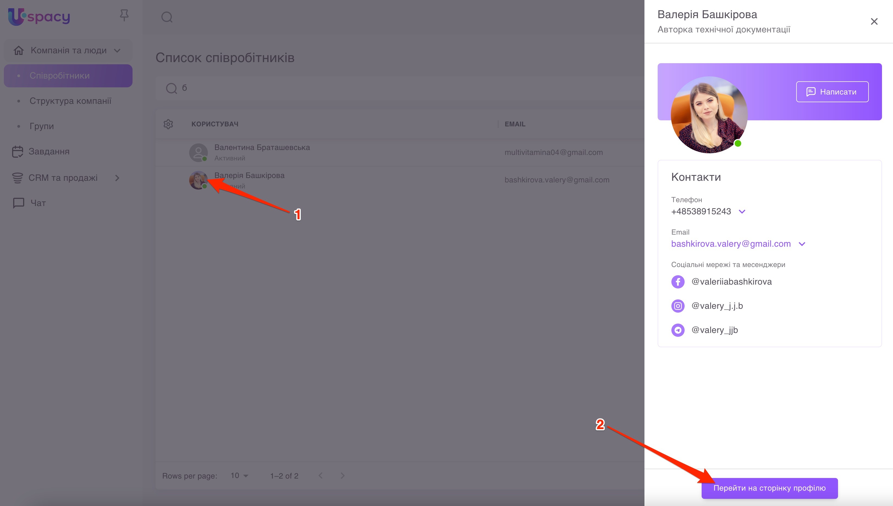Open Структура компанії menu item
The height and width of the screenshot is (506, 893).
pos(70,101)
